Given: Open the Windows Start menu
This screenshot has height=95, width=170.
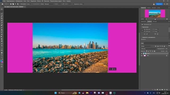Looking at the screenshot, I should point(56,93).
